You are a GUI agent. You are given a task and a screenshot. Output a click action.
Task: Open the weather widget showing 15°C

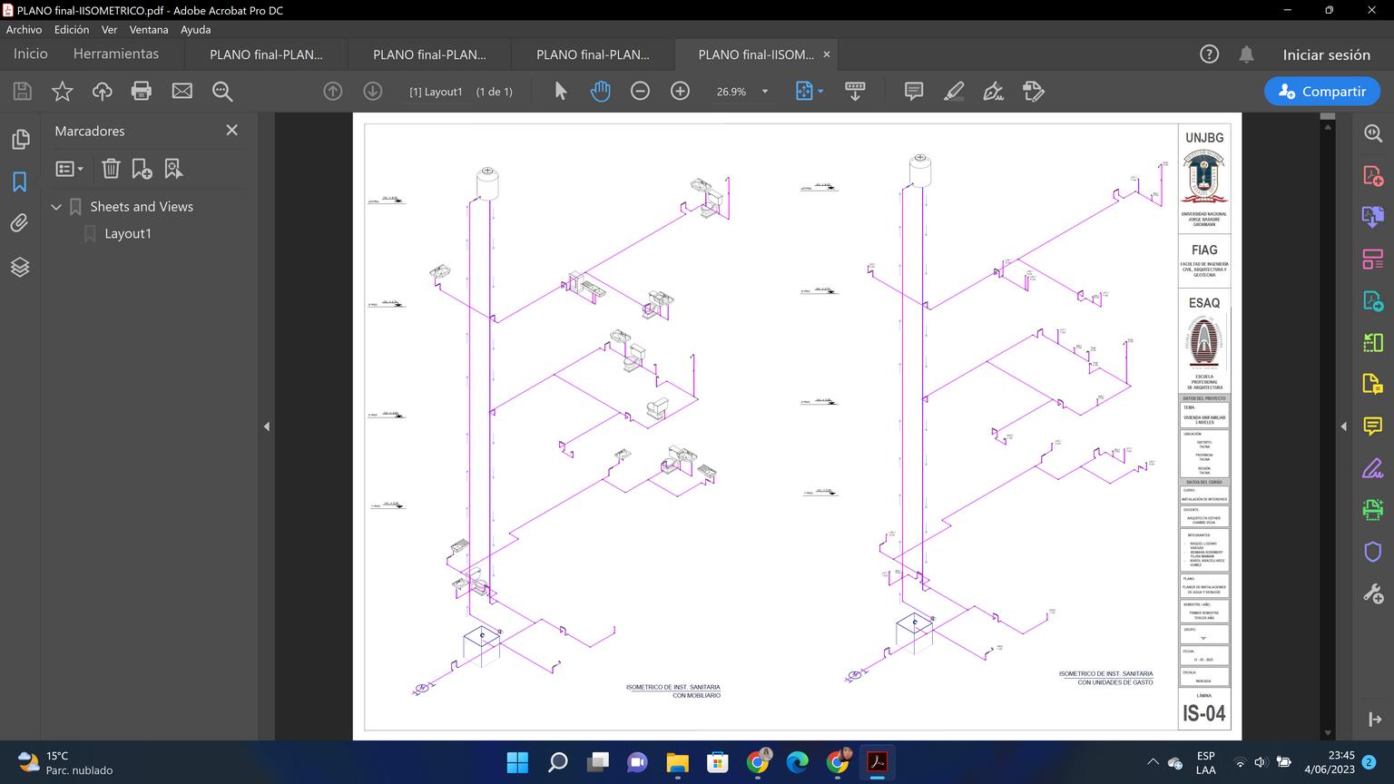(66, 762)
